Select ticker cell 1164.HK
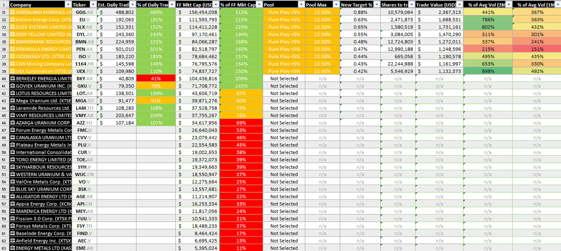 click(85, 64)
